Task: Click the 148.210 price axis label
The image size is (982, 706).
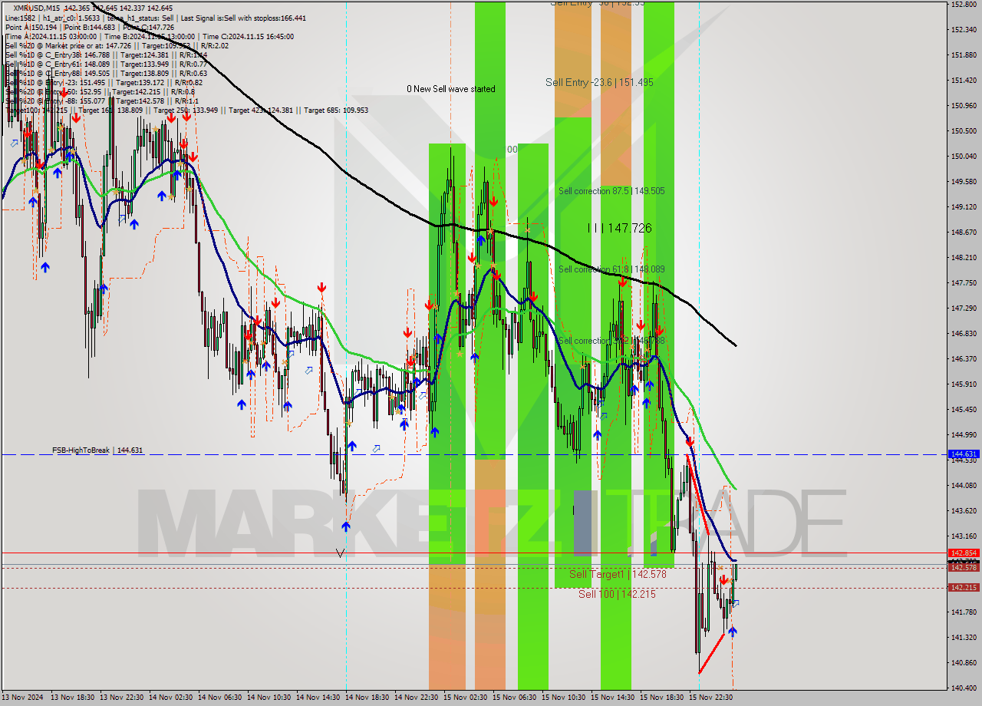Action: tap(964, 258)
